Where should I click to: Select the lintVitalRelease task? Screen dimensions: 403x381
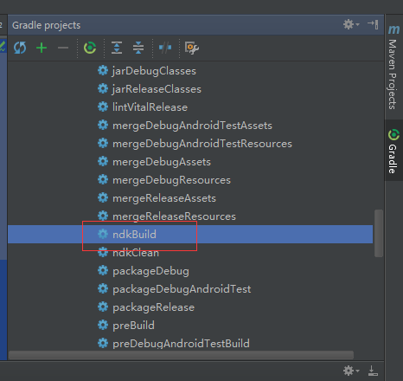coord(150,107)
